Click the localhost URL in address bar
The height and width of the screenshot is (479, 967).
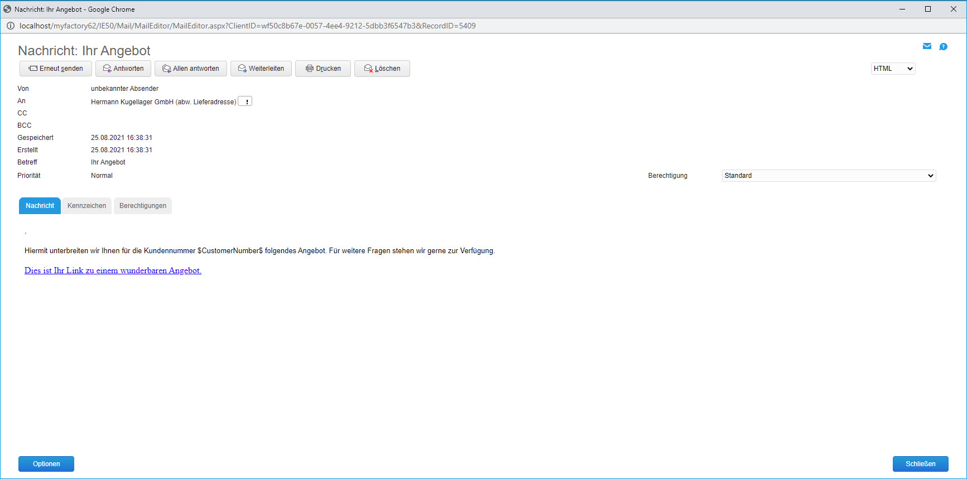click(247, 26)
